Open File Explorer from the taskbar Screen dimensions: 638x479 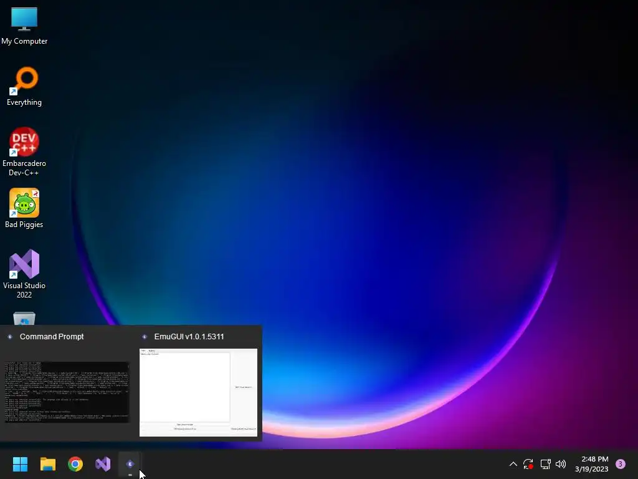click(x=47, y=464)
